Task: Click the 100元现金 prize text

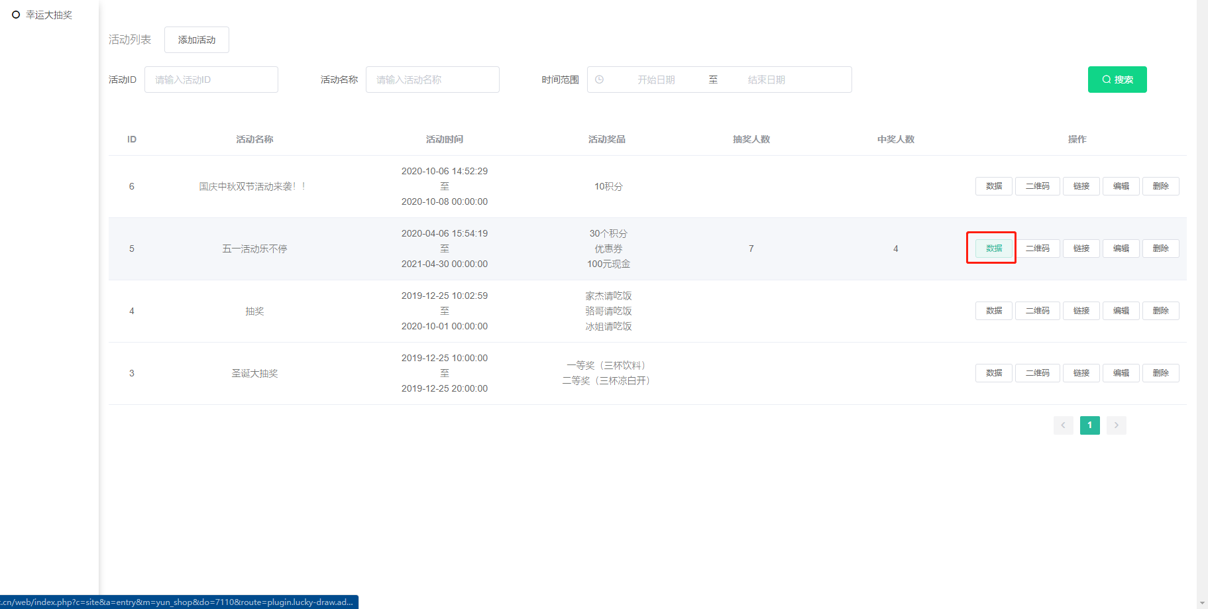Action: [x=608, y=264]
